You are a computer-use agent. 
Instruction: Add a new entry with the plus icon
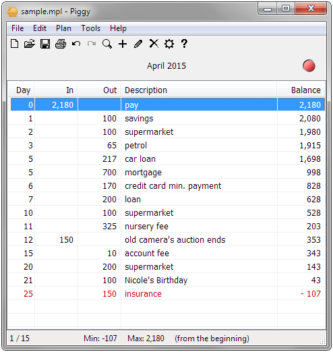coord(123,44)
